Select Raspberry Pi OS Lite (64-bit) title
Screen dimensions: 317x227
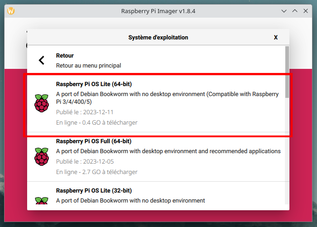94,84
